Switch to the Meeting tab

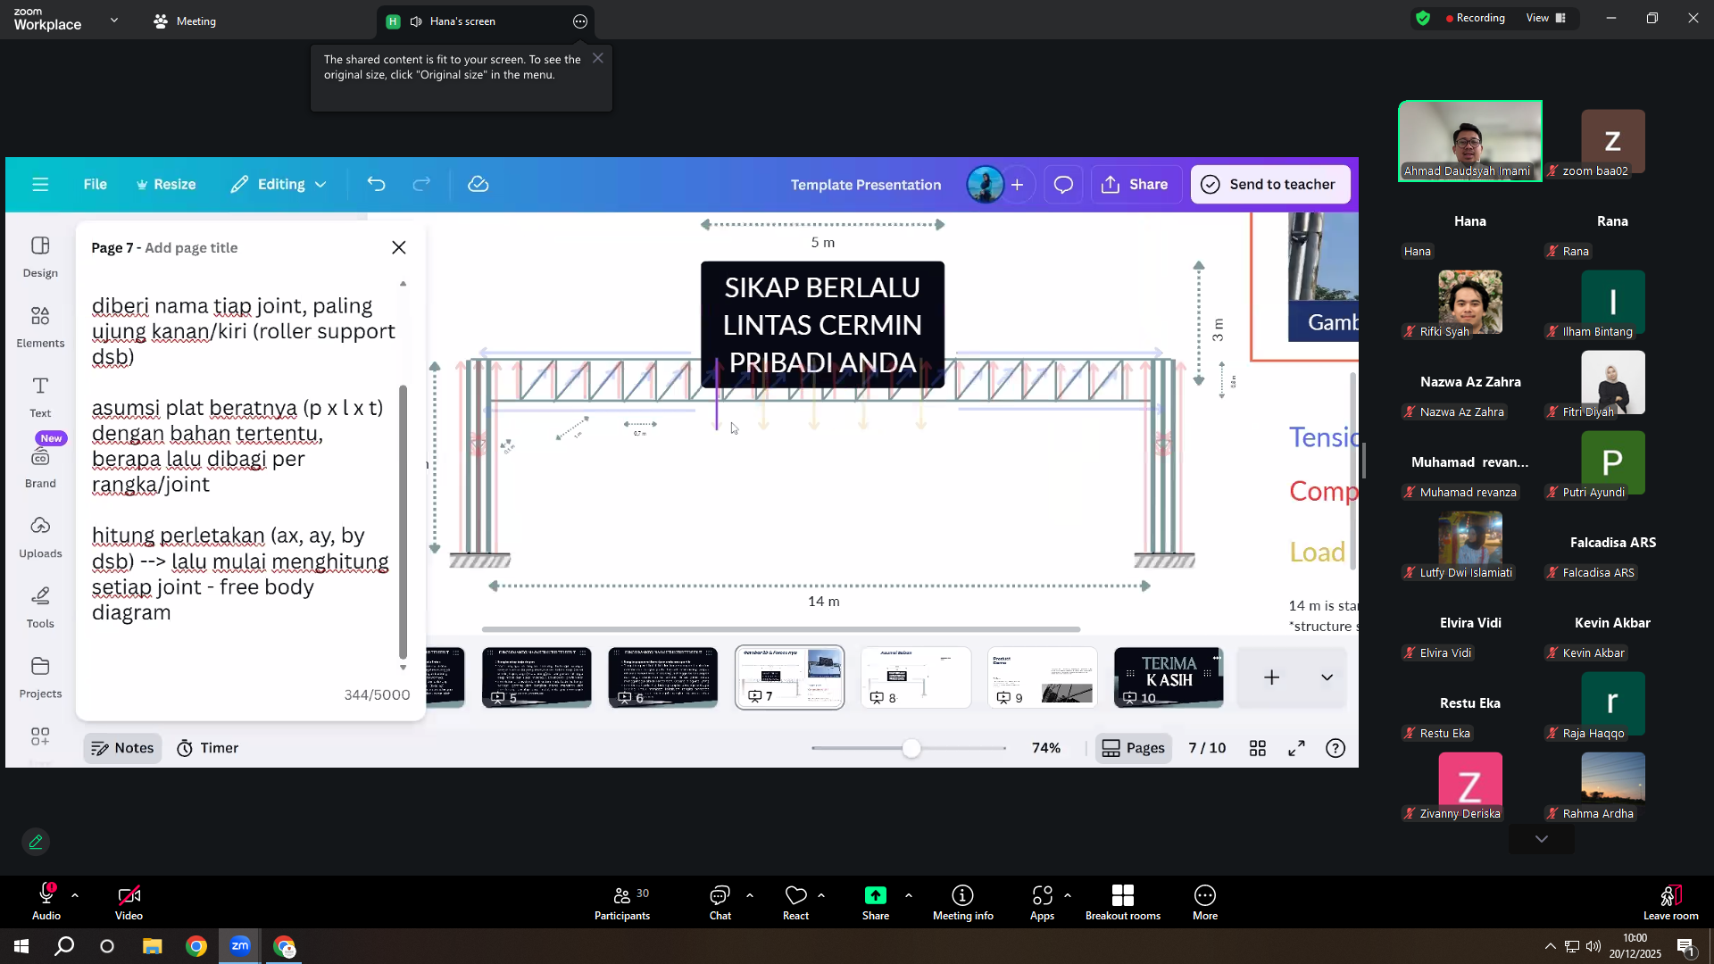(x=186, y=21)
